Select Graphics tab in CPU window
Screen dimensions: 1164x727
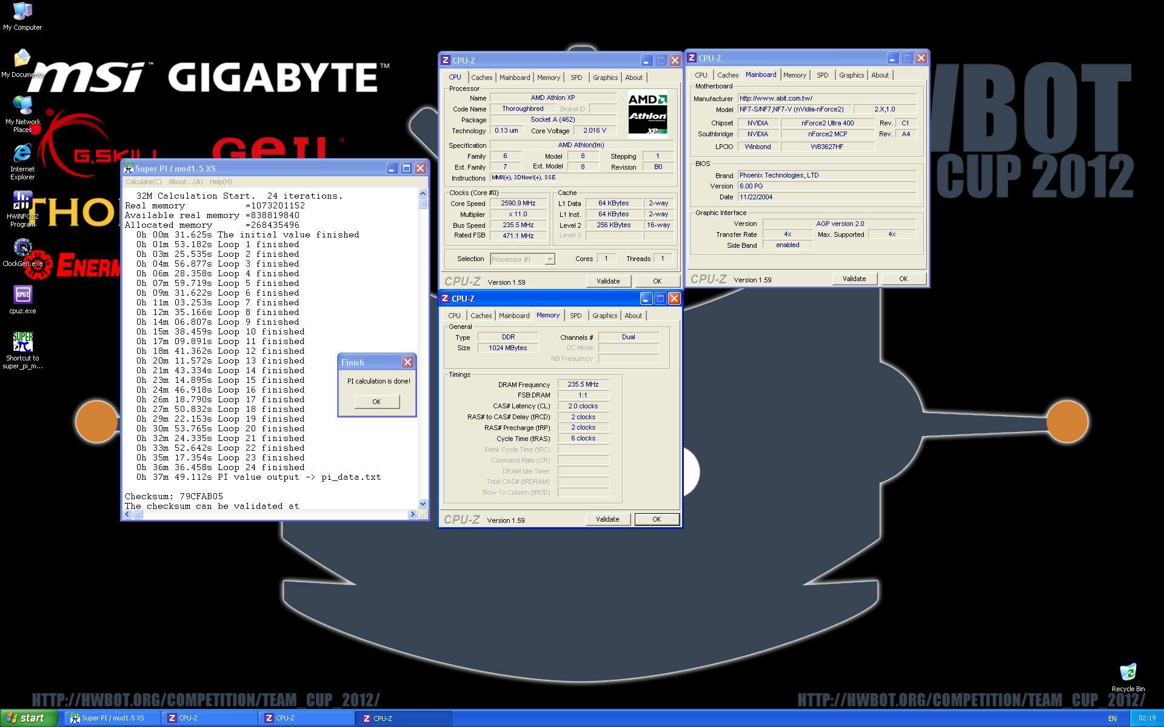point(605,78)
